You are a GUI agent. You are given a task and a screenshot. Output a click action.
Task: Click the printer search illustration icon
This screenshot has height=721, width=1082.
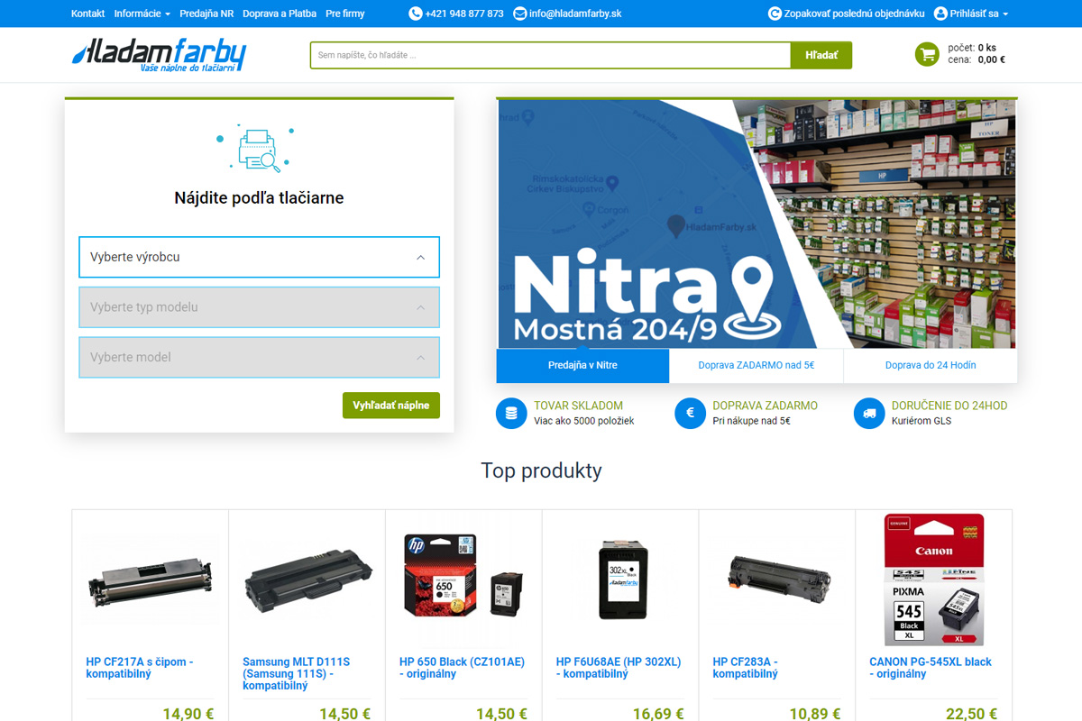click(255, 147)
